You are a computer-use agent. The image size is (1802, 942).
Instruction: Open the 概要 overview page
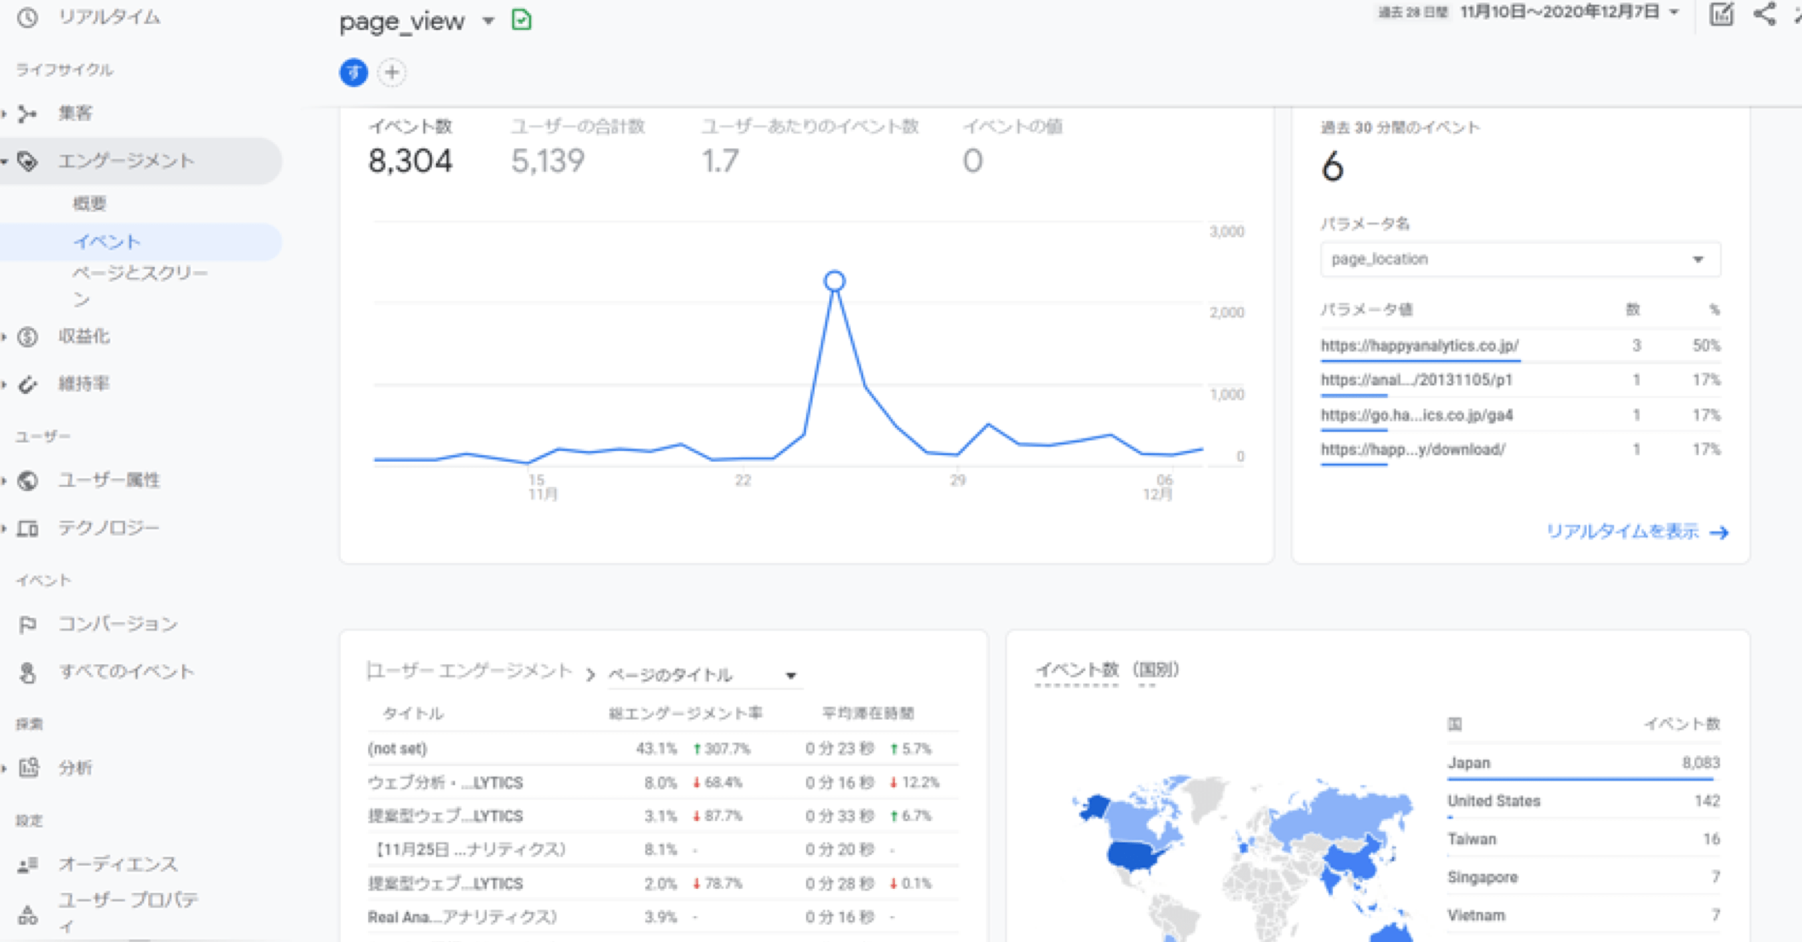coord(90,203)
